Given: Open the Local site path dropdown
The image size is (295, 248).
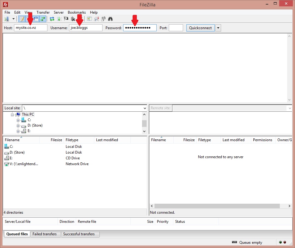Looking at the screenshot, I should [x=145, y=108].
